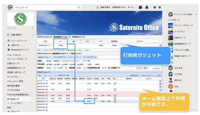The image size is (200, 115).
Task: Open お知らせ notifications in the sidebar
Action: [13, 45]
